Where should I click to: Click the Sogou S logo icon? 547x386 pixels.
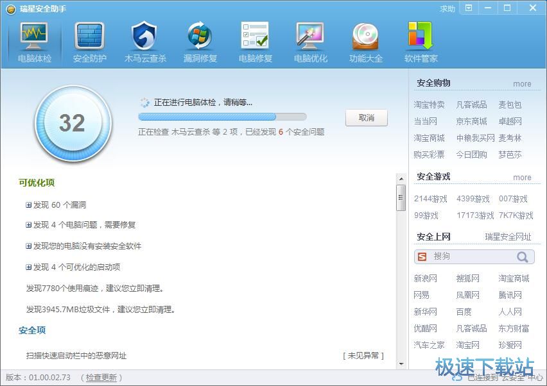(x=422, y=256)
